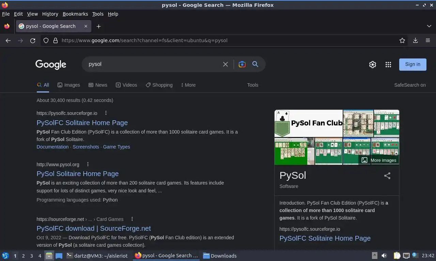This screenshot has width=436, height=261.
Task: Open the PySol Fan Club logo thumbnail
Action: (x=309, y=123)
